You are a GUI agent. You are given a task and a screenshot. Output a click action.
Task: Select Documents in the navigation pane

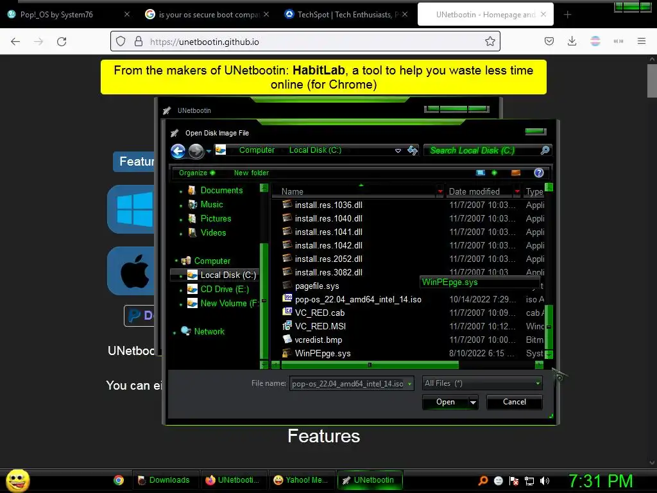tap(221, 190)
